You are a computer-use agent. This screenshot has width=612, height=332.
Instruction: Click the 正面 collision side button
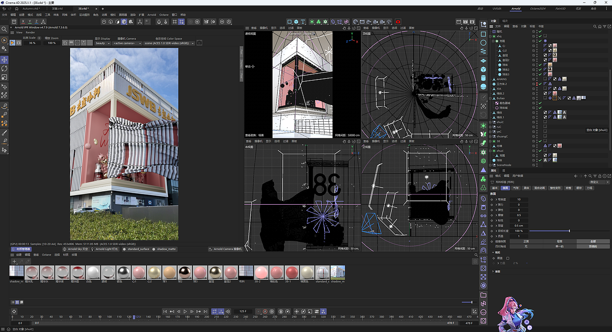pos(525,241)
